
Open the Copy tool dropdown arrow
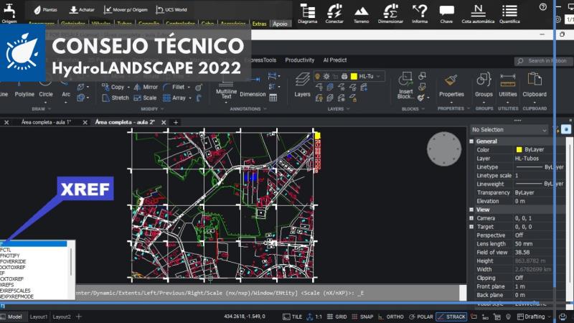[128, 87]
